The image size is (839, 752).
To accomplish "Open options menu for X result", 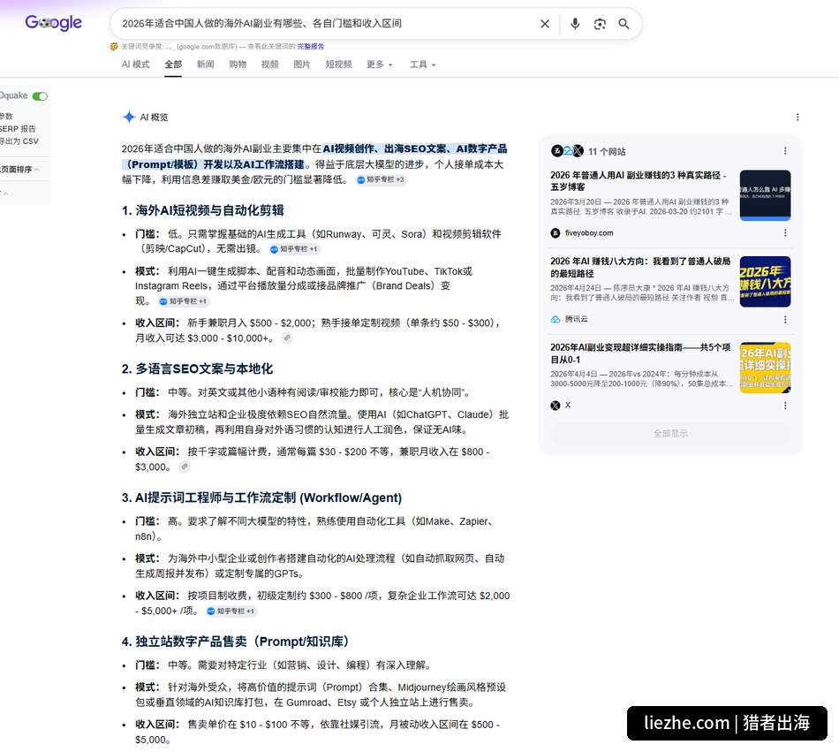I will pos(785,406).
